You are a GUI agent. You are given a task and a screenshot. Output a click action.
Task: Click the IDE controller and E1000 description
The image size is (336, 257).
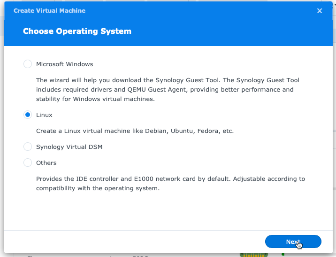[x=170, y=179]
